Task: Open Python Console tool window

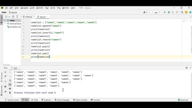Action: [x=80, y=100]
